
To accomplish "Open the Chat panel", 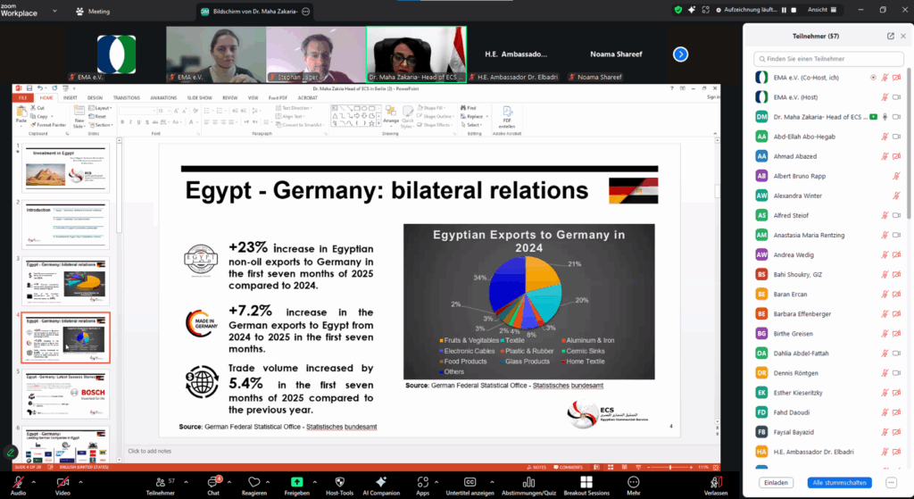I will coord(212,482).
